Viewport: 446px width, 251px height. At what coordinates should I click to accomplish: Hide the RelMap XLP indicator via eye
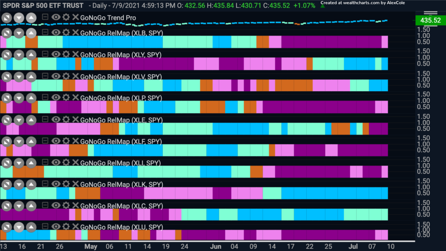(56, 97)
